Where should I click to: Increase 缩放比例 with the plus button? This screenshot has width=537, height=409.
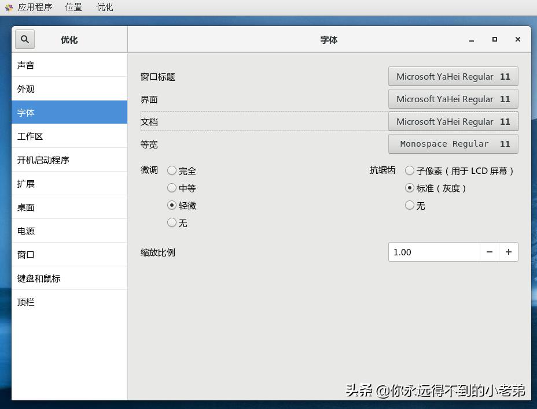[x=509, y=252]
